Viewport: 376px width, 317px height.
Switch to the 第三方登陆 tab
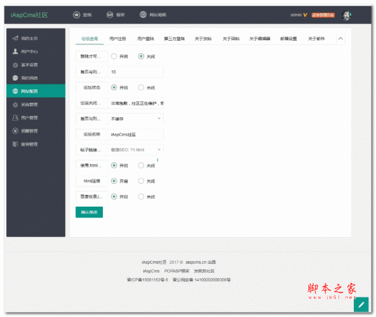[x=174, y=39]
